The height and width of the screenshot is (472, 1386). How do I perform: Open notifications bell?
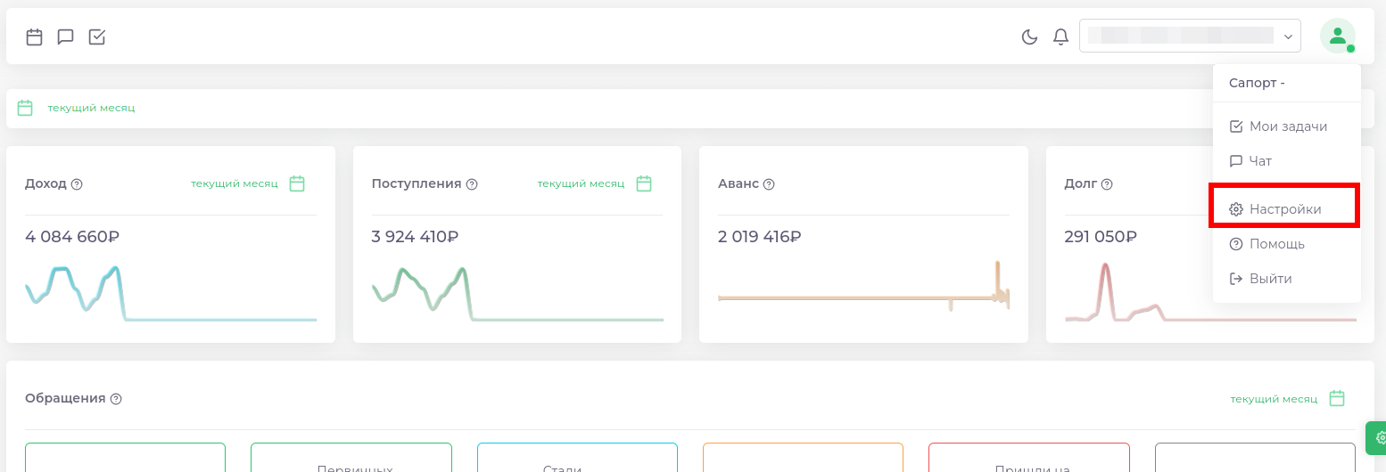click(x=1060, y=37)
